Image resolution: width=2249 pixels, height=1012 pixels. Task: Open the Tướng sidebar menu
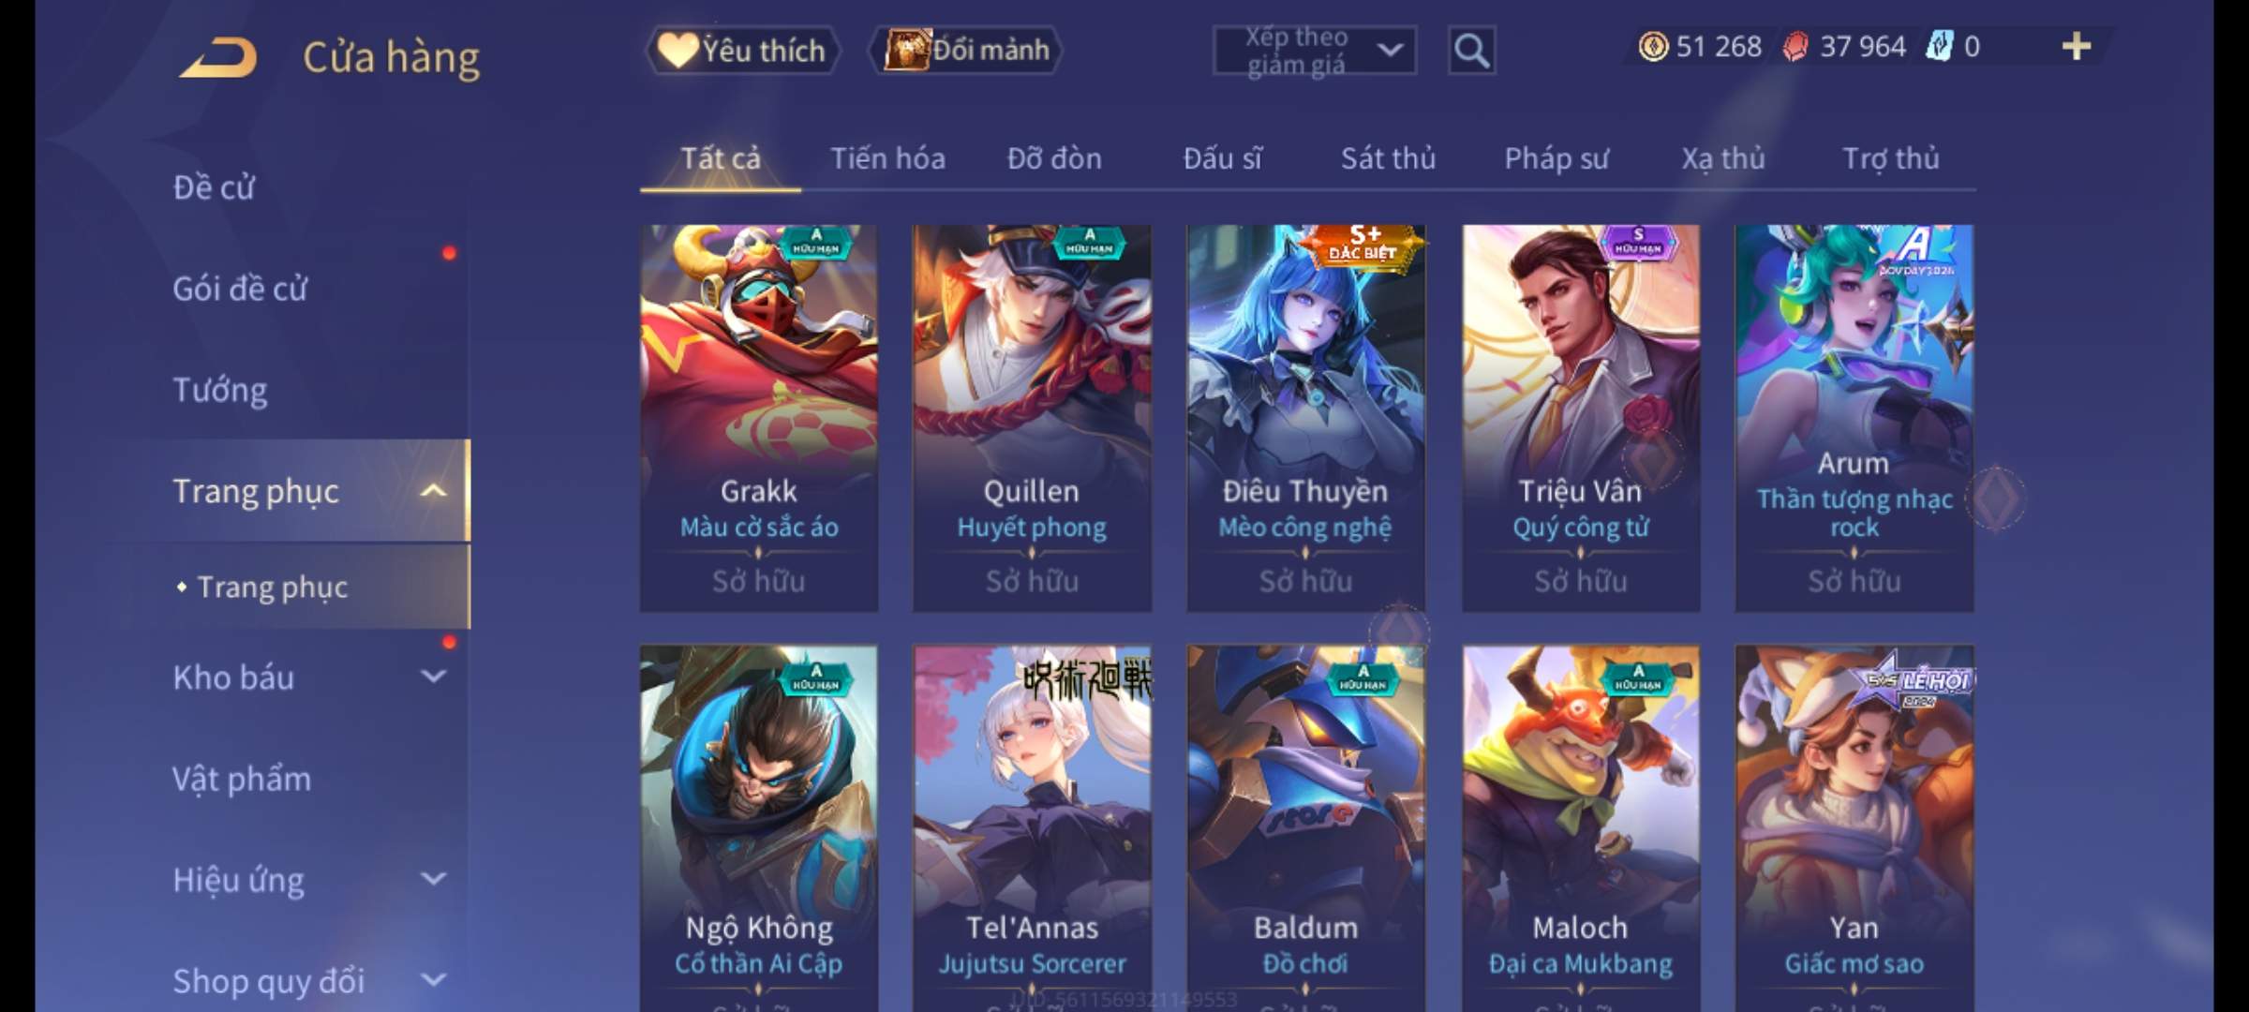coord(220,390)
